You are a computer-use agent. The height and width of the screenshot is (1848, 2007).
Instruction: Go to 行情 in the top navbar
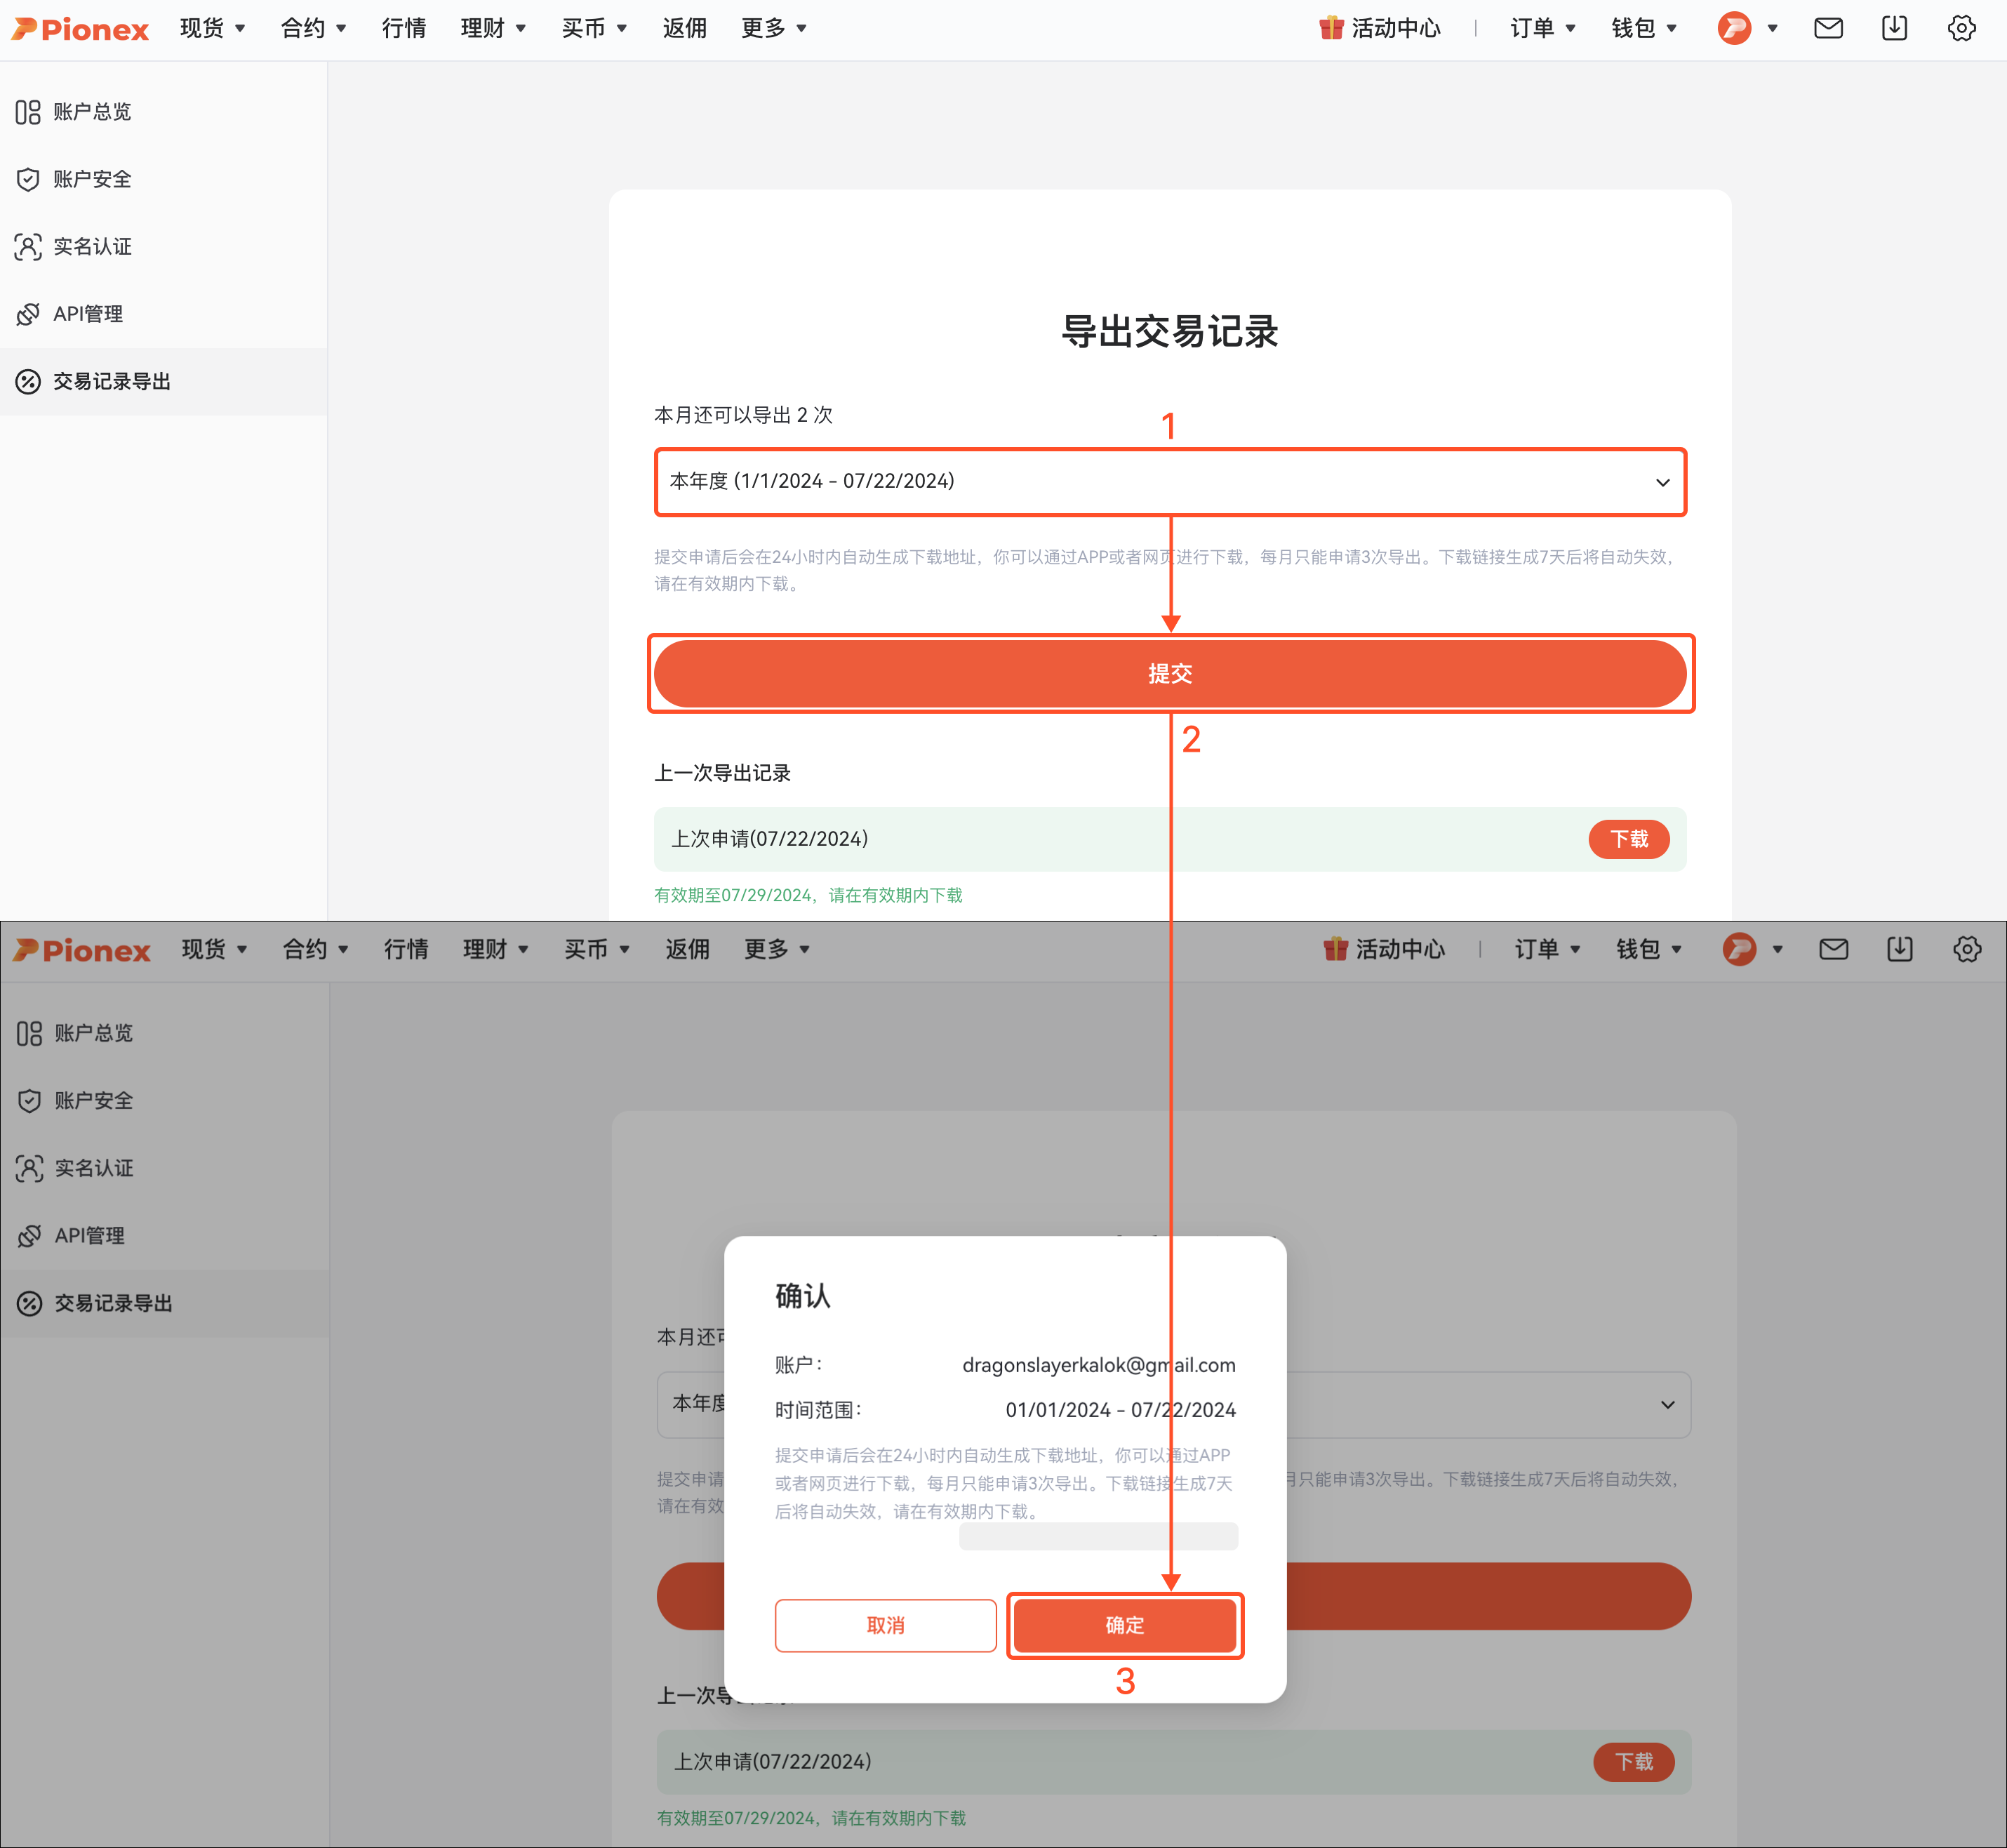click(x=404, y=28)
